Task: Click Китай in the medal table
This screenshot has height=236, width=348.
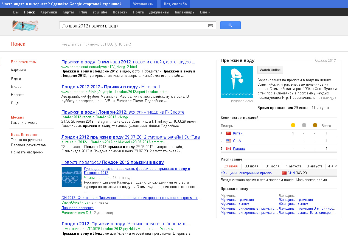Action: 238,133
